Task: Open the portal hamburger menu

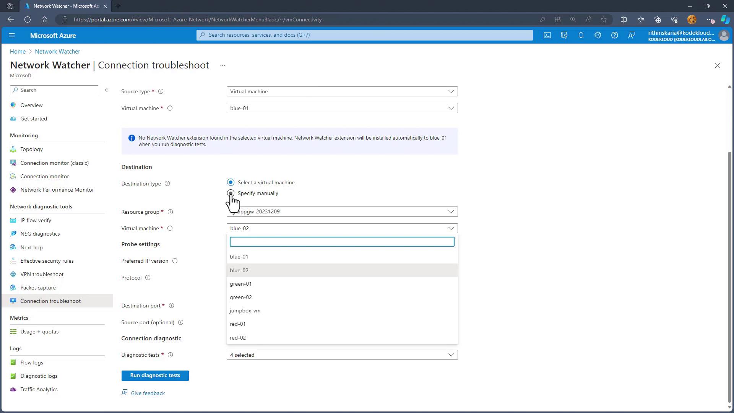Action: pyautogui.click(x=11, y=35)
